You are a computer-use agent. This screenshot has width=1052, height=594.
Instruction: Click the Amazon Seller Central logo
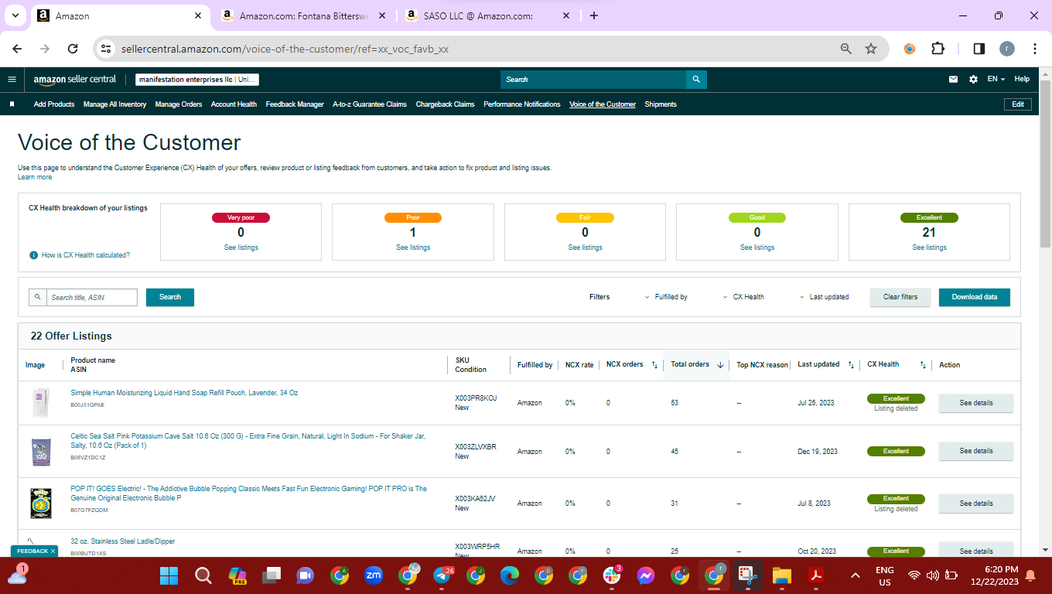[x=74, y=79]
